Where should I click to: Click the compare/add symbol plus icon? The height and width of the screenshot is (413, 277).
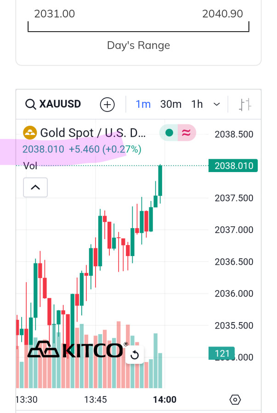tap(107, 105)
